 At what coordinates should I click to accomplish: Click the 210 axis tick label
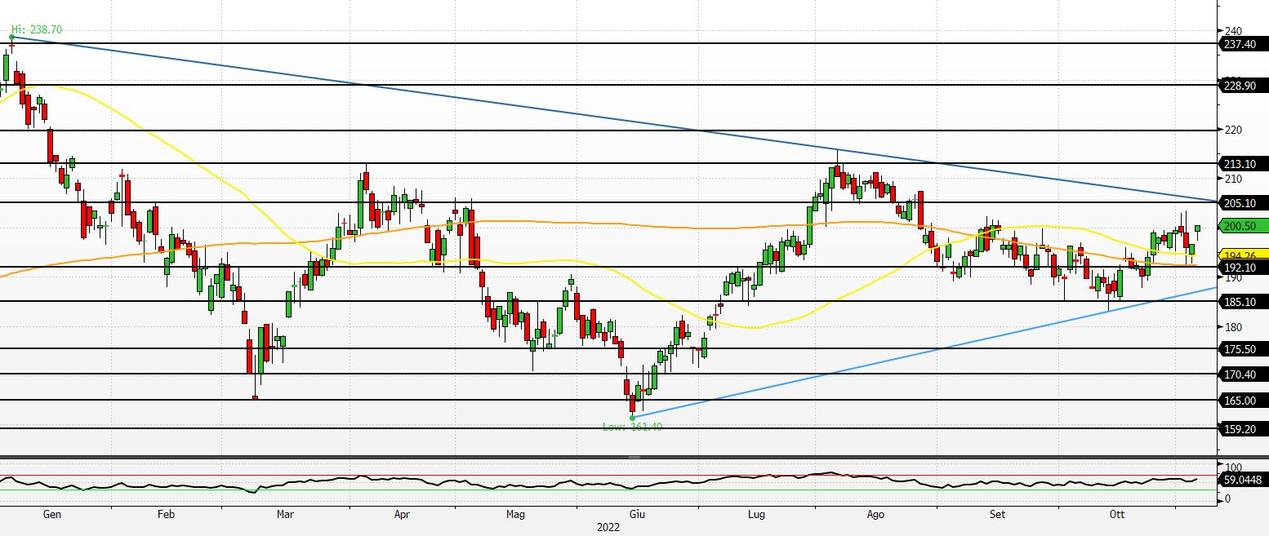point(1233,179)
